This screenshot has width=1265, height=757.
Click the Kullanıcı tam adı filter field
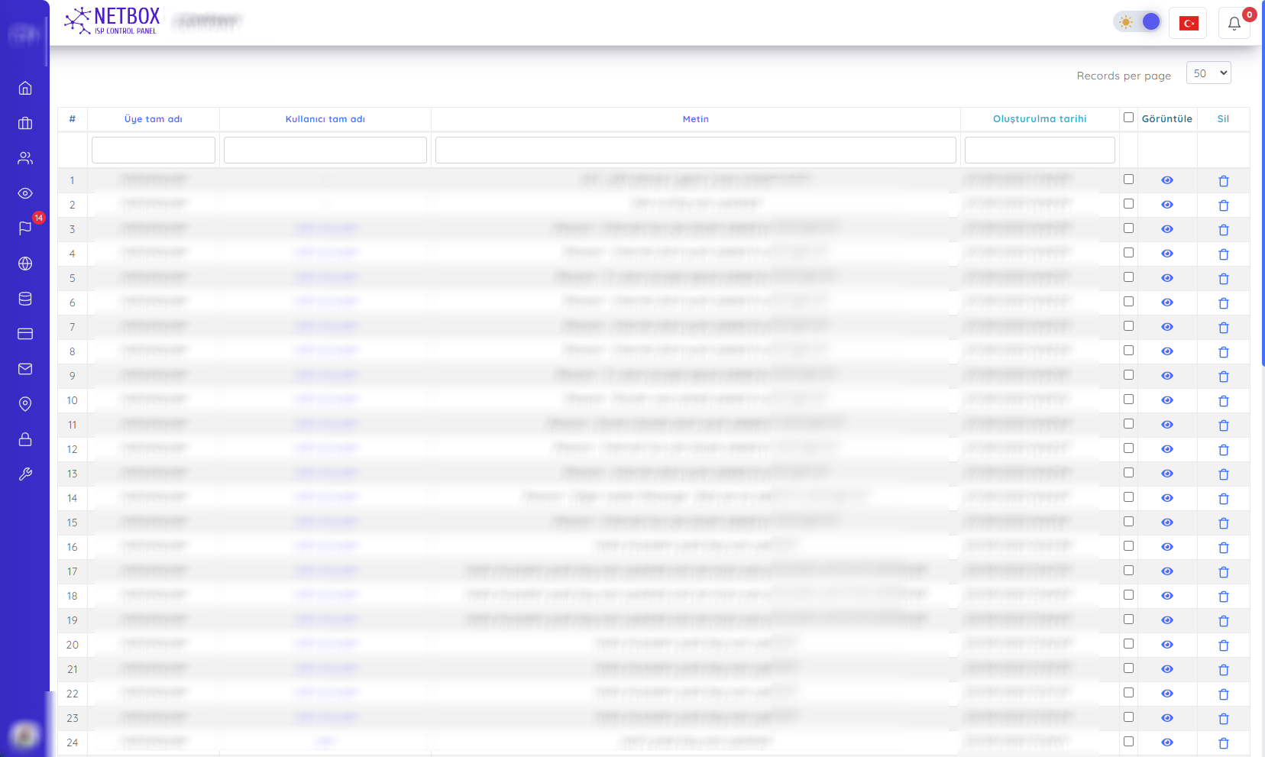click(325, 150)
